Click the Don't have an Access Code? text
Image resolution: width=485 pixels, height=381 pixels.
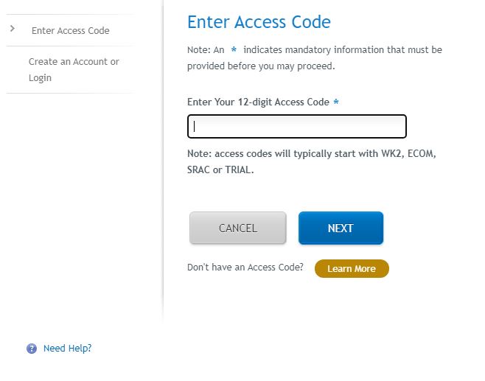click(245, 268)
